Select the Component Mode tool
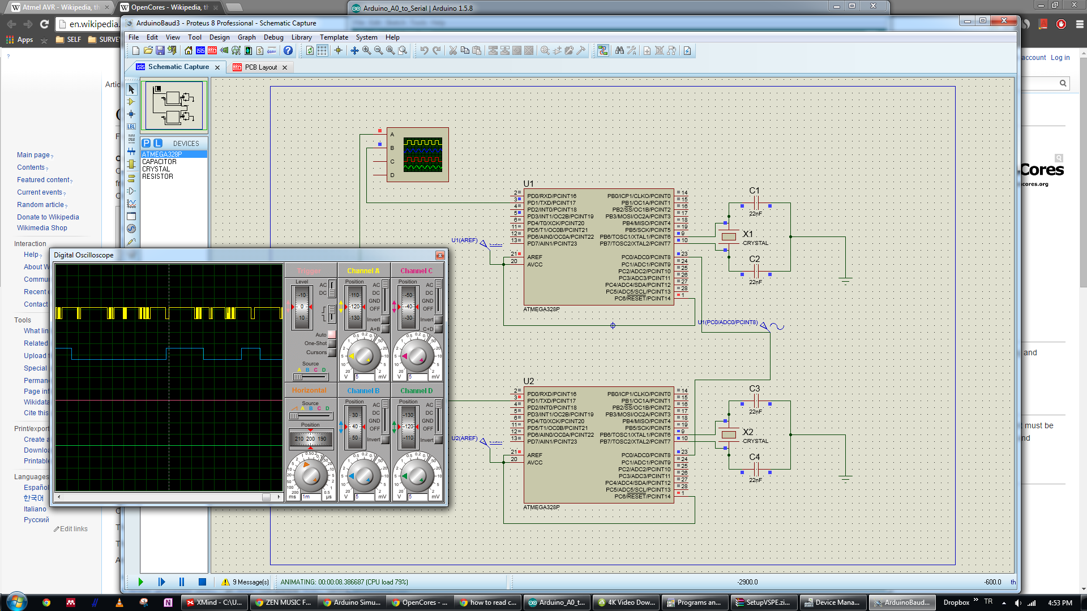The image size is (1087, 611). pyautogui.click(x=131, y=102)
